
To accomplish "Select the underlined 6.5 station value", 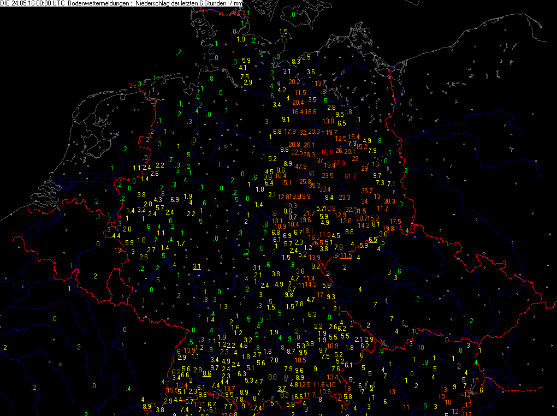I will point(373,240).
